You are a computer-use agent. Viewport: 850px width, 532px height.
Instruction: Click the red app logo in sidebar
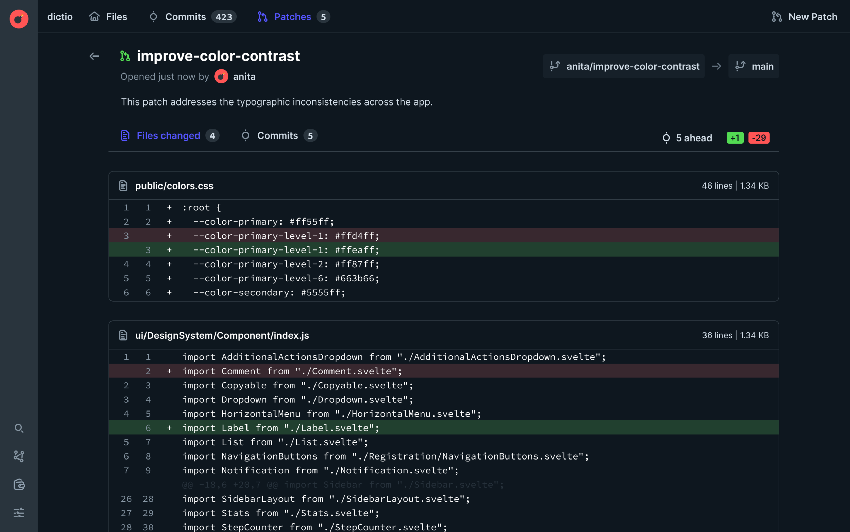click(19, 19)
